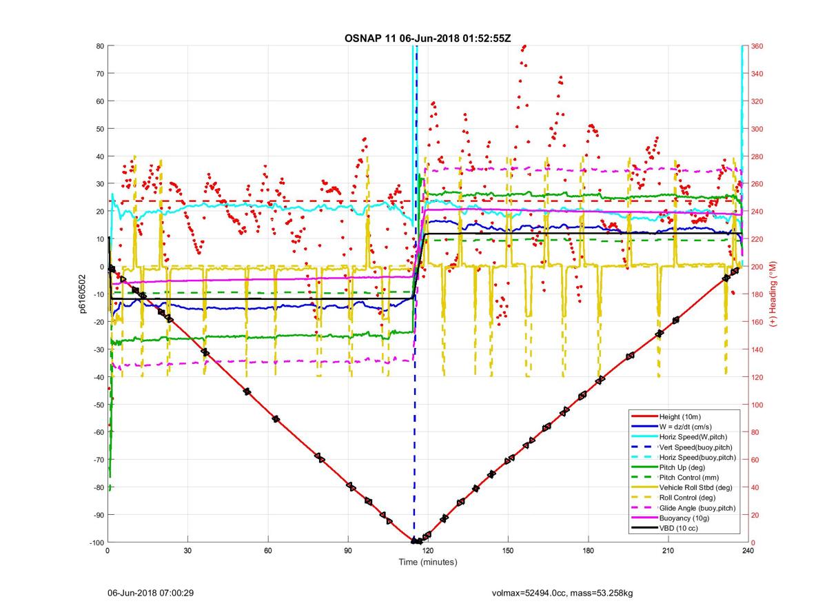Screen dimensions: 827x610
Task: Select legend entry "Glide Angle (buoy,pitch)"
Action: click(x=697, y=508)
